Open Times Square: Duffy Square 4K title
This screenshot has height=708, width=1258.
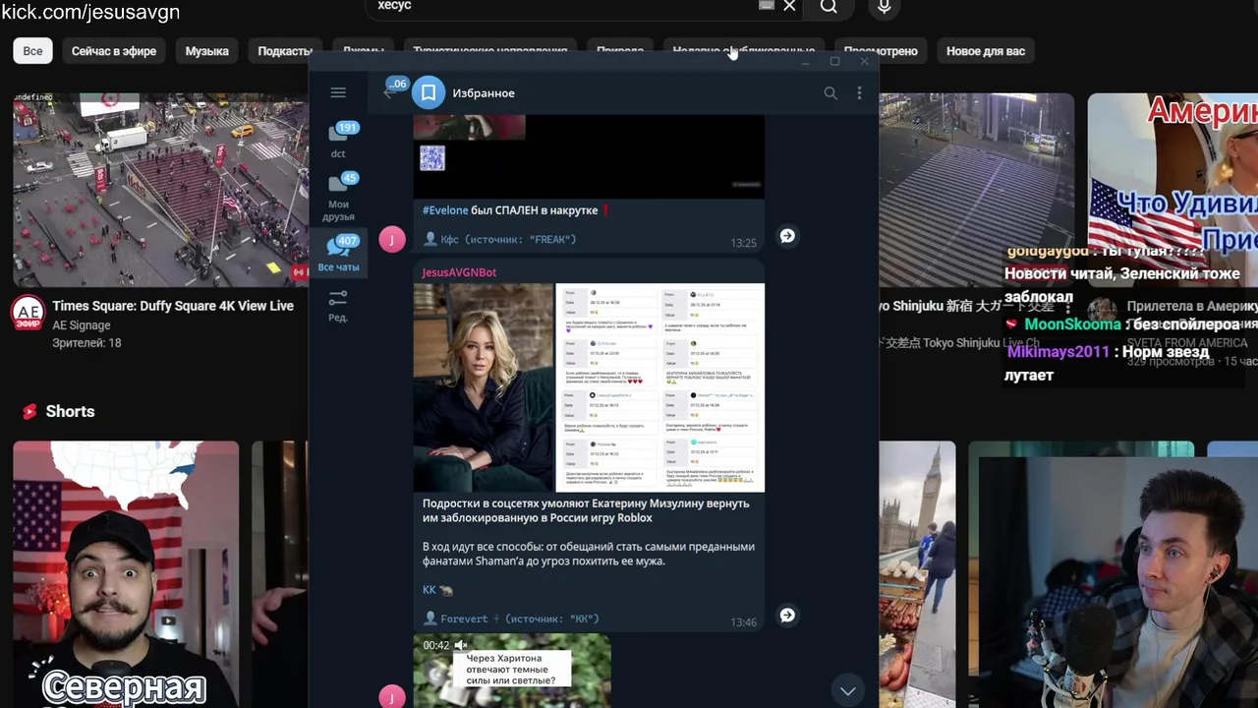point(173,306)
